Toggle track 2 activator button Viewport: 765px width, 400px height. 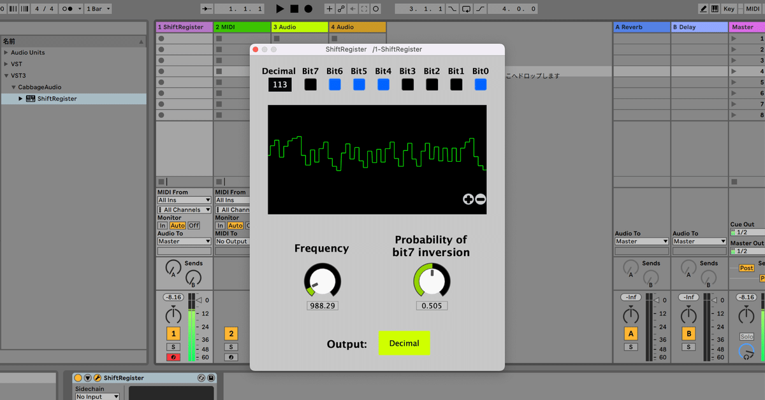[231, 334]
